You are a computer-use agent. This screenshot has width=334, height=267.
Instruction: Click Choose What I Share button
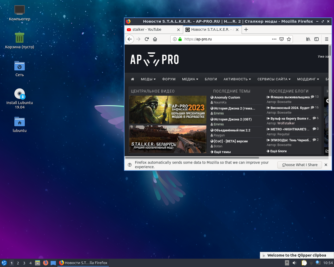coord(300,165)
